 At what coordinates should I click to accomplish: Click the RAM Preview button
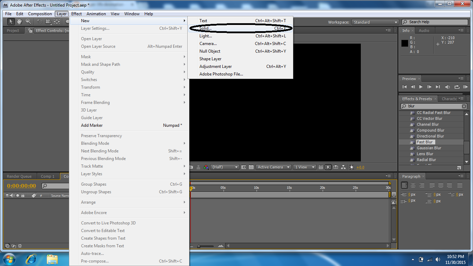point(465,87)
